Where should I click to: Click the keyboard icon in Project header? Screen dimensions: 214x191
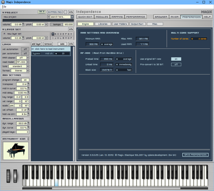click(42, 12)
